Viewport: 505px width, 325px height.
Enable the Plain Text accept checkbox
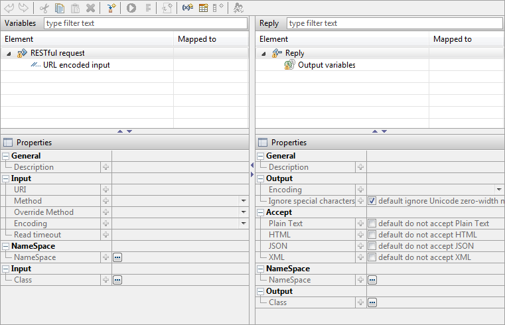(x=372, y=224)
